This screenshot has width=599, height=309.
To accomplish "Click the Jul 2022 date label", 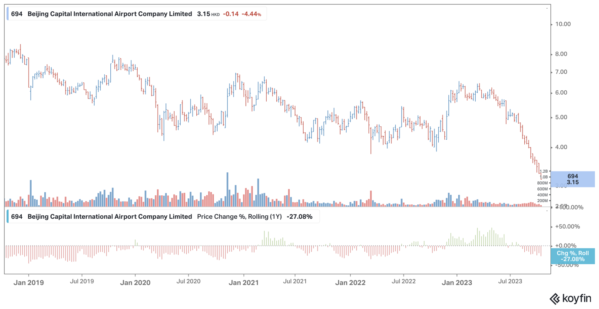I will (404, 281).
